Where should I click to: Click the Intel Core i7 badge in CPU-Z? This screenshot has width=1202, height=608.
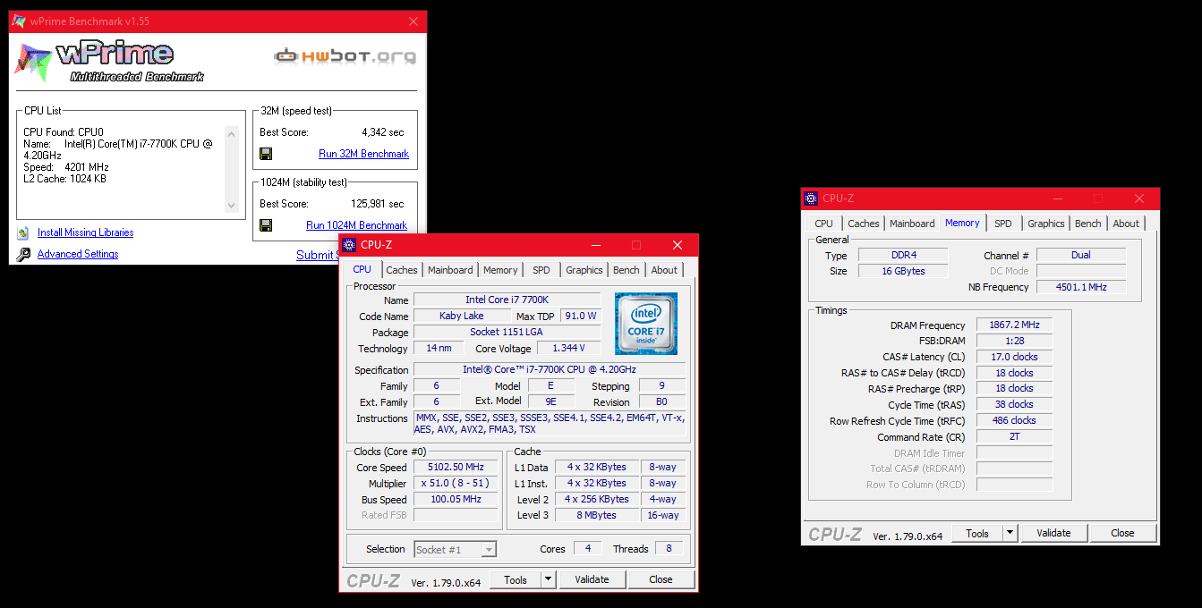[646, 324]
